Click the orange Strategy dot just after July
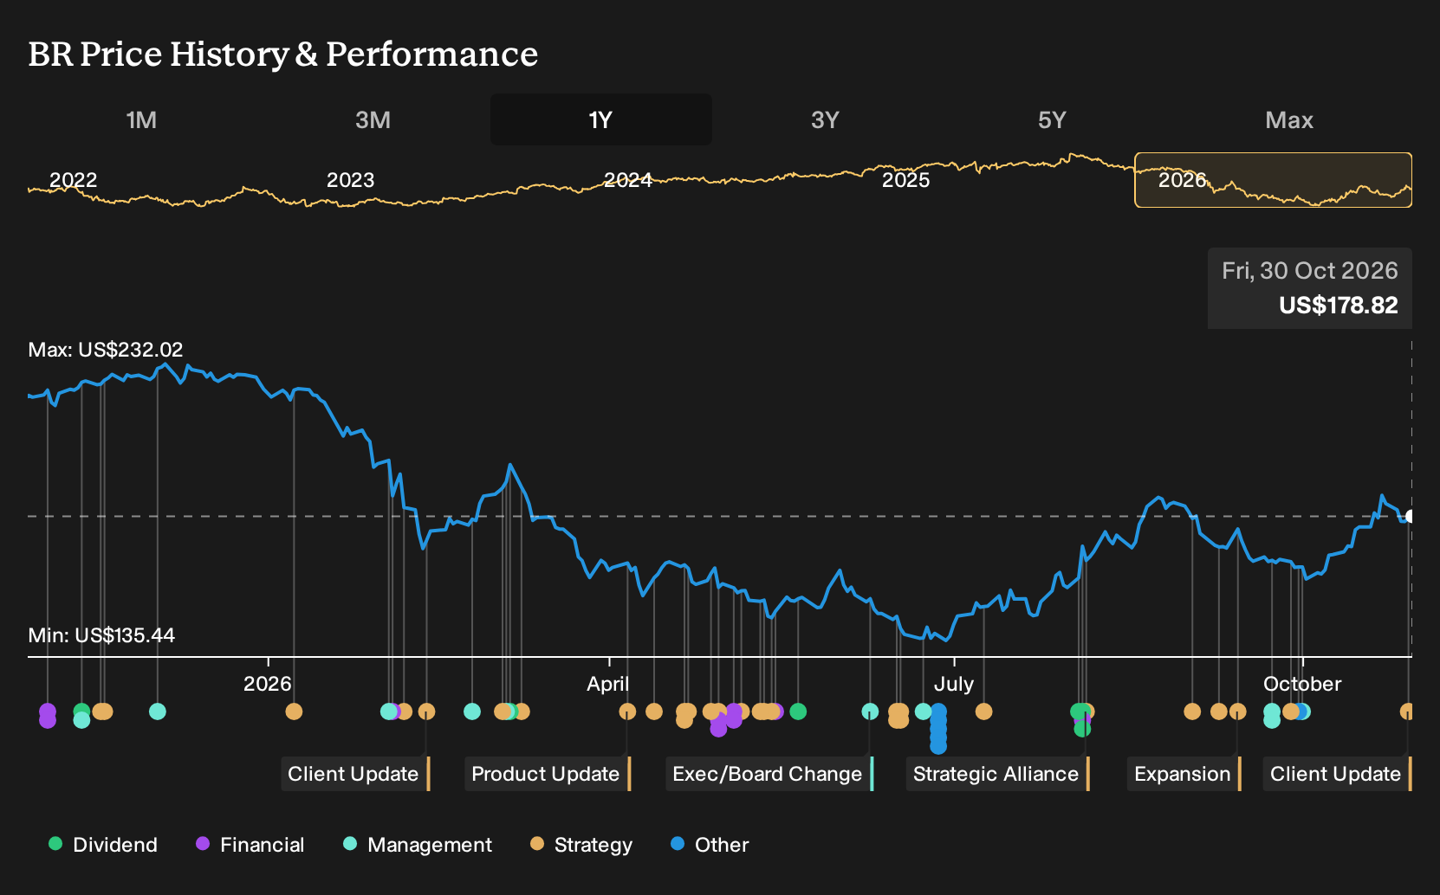The width and height of the screenshot is (1440, 895). point(983,711)
